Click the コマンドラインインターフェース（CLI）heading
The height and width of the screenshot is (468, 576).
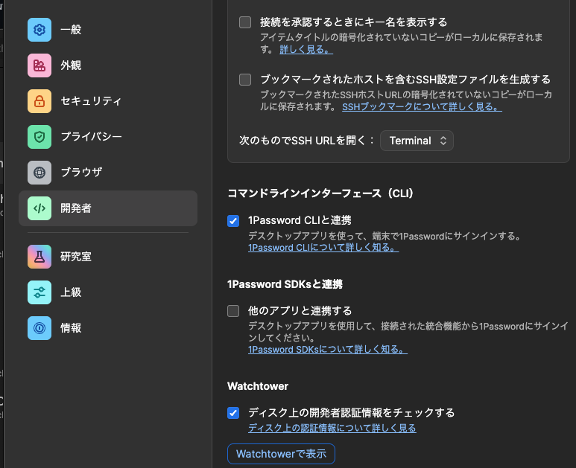point(320,193)
